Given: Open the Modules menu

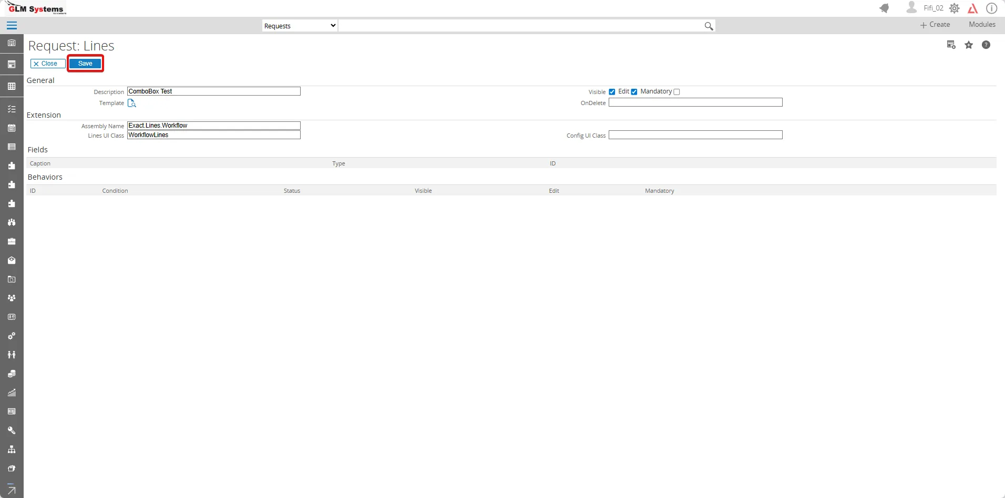Looking at the screenshot, I should click(982, 25).
